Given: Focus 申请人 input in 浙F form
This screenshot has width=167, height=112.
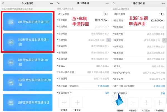Looking at the screenshot, I should point(102,66).
